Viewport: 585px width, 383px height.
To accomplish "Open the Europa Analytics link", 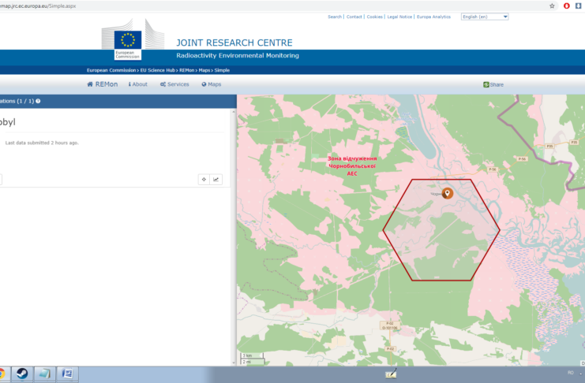I will [x=433, y=17].
